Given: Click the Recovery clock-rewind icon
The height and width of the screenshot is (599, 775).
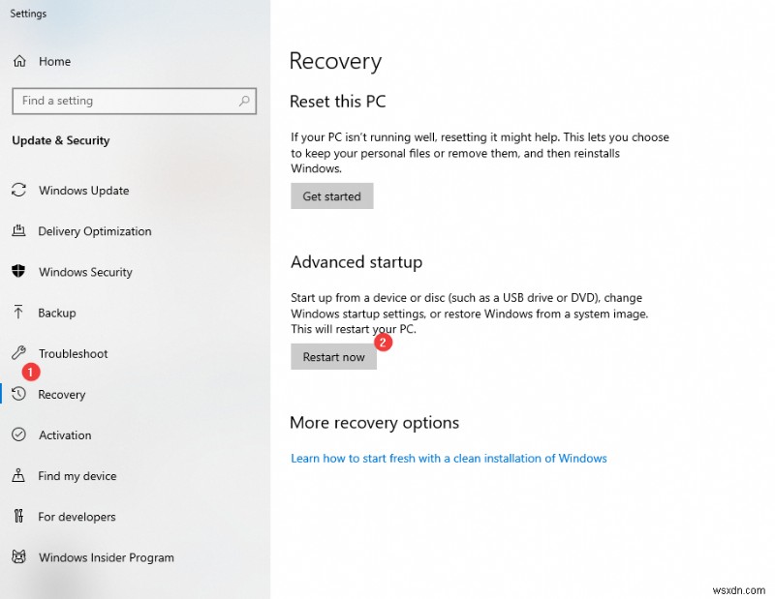Looking at the screenshot, I should 18,394.
